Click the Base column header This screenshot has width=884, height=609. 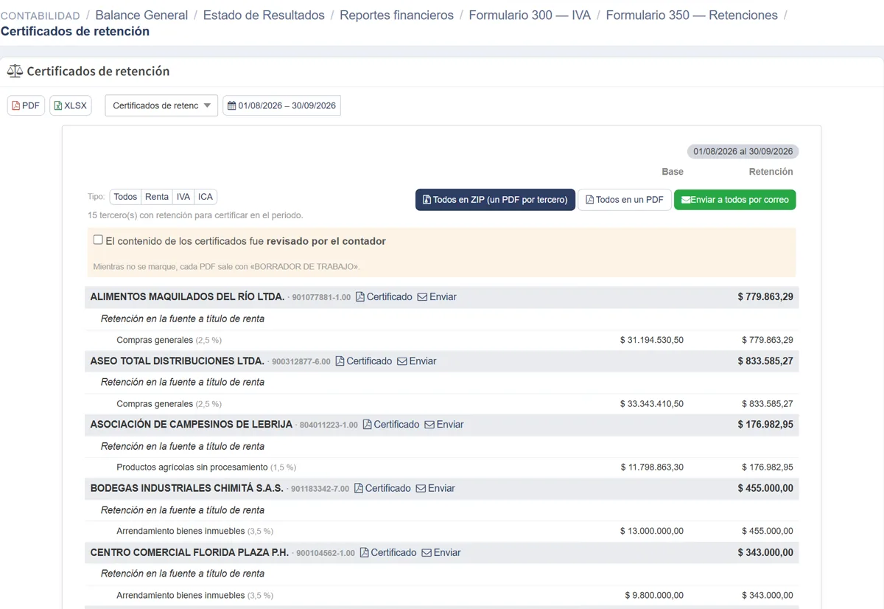[x=673, y=172]
